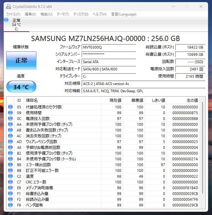Click the SMART table vertical scrollbar
Viewport: 212px width, 215px height.
(203, 148)
